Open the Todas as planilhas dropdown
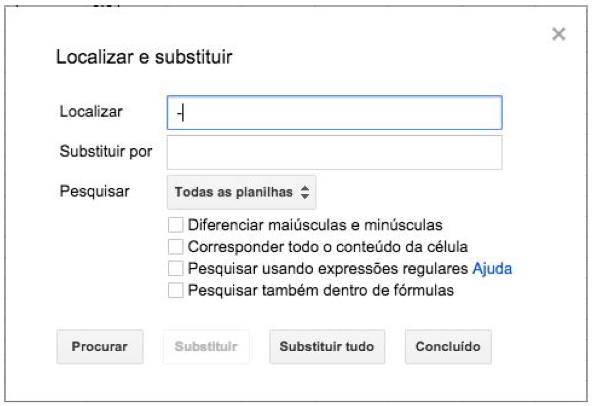 [x=241, y=192]
